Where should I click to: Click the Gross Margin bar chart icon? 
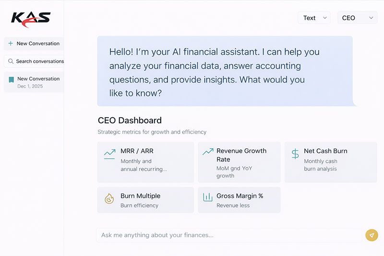point(207,197)
